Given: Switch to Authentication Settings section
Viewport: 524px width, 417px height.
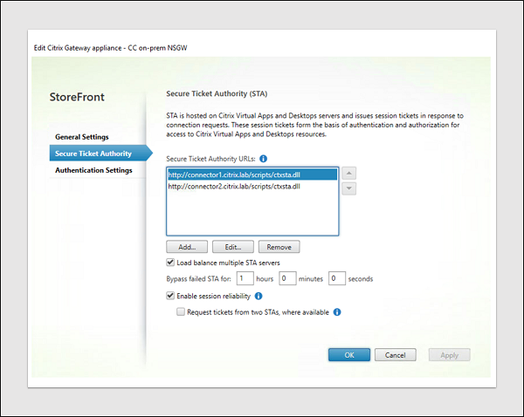Looking at the screenshot, I should pyautogui.click(x=93, y=170).
